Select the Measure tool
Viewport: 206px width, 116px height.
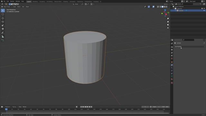(x=3, y=36)
